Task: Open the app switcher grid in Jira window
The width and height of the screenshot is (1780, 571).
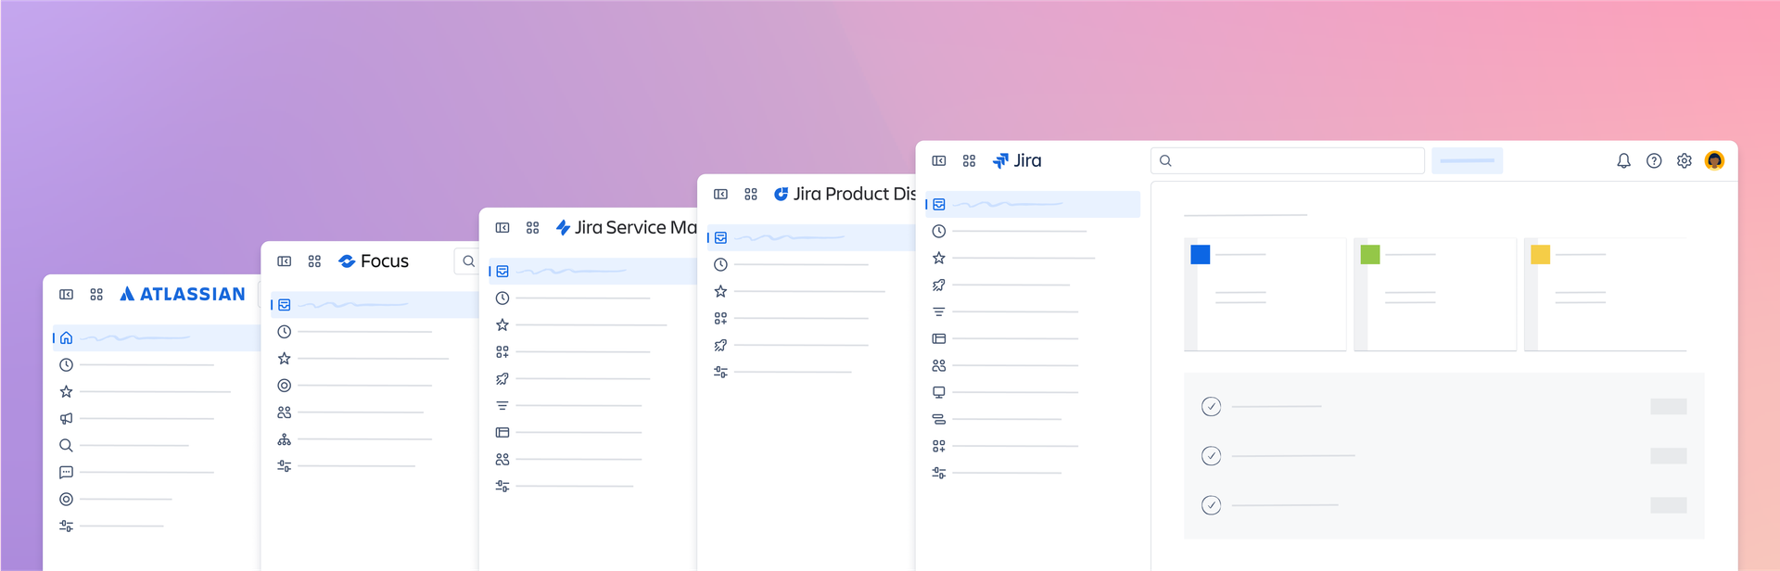Action: coord(969,161)
